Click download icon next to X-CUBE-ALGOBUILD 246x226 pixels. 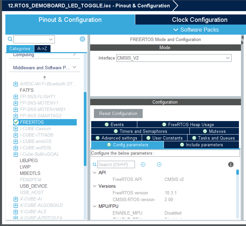(16, 205)
